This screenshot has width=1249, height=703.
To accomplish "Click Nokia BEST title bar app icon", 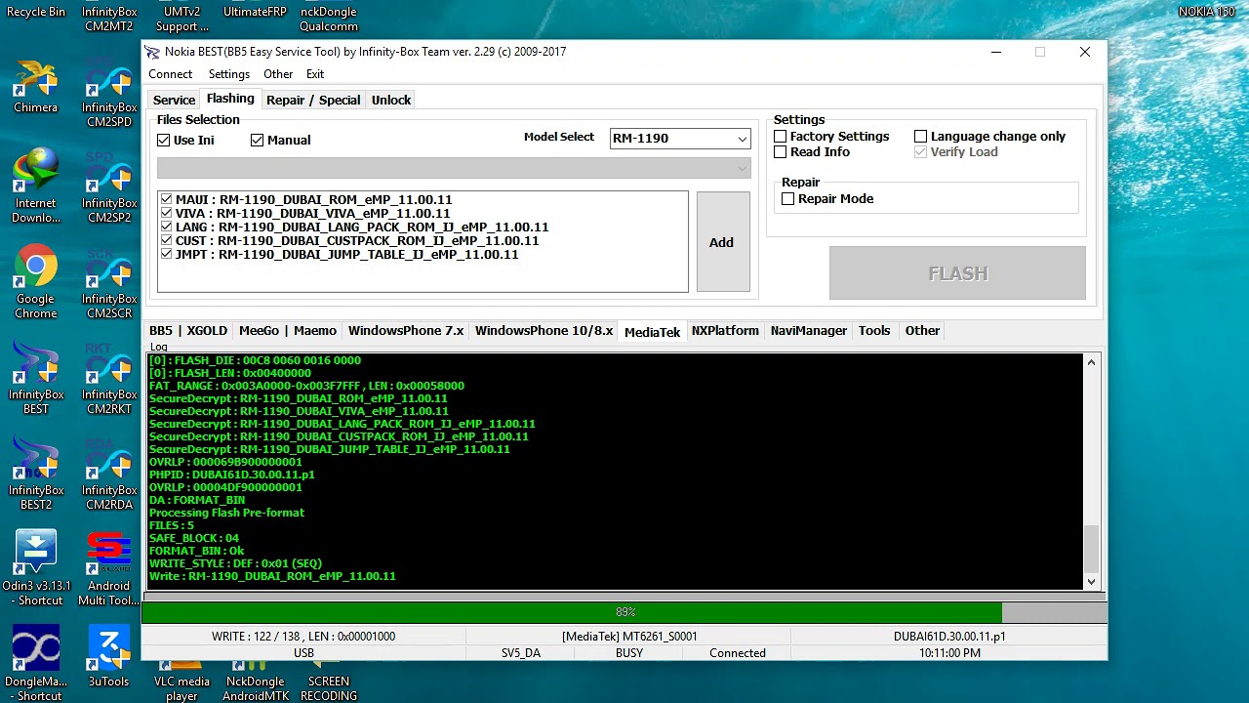I will pos(152,52).
